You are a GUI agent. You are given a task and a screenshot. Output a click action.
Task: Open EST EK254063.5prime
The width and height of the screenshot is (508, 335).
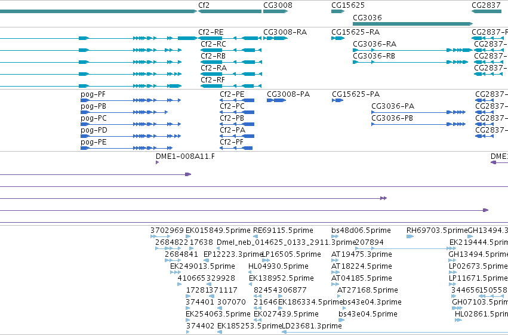tap(188, 321)
